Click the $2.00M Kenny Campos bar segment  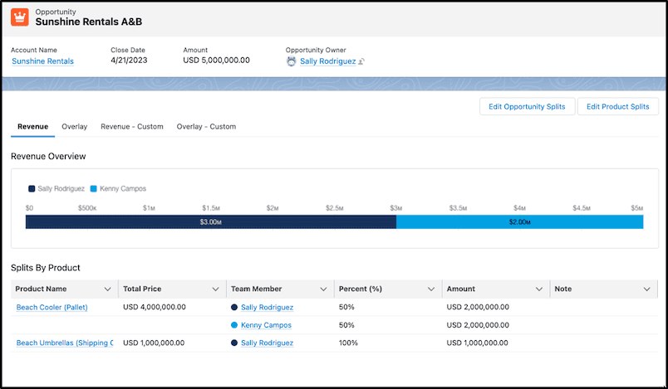click(520, 222)
